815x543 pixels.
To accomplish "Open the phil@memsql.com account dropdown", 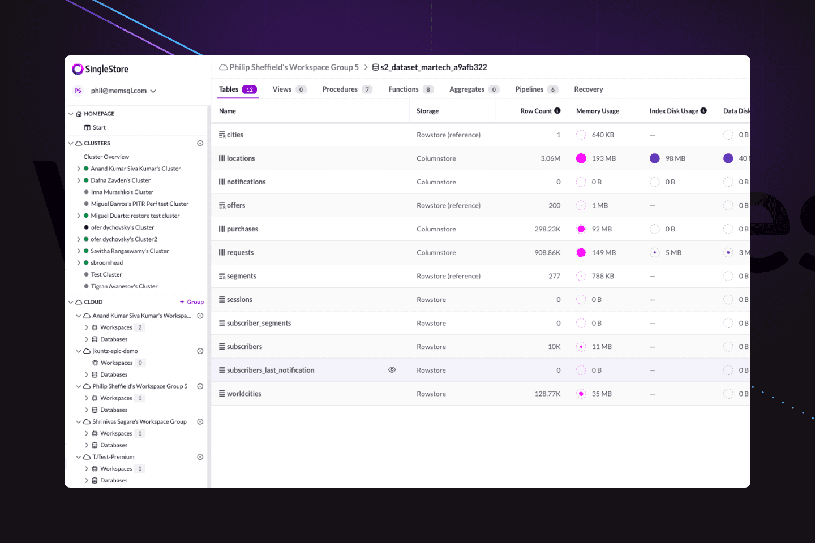I will 123,90.
